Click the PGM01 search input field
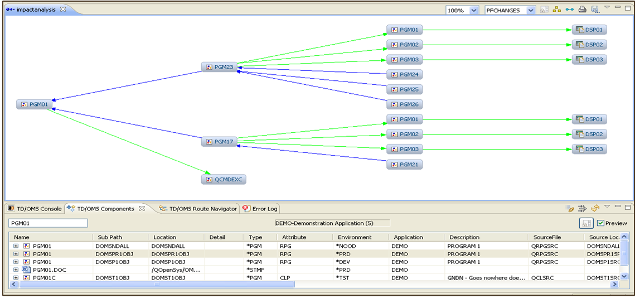The width and height of the screenshot is (635, 298). [48, 223]
